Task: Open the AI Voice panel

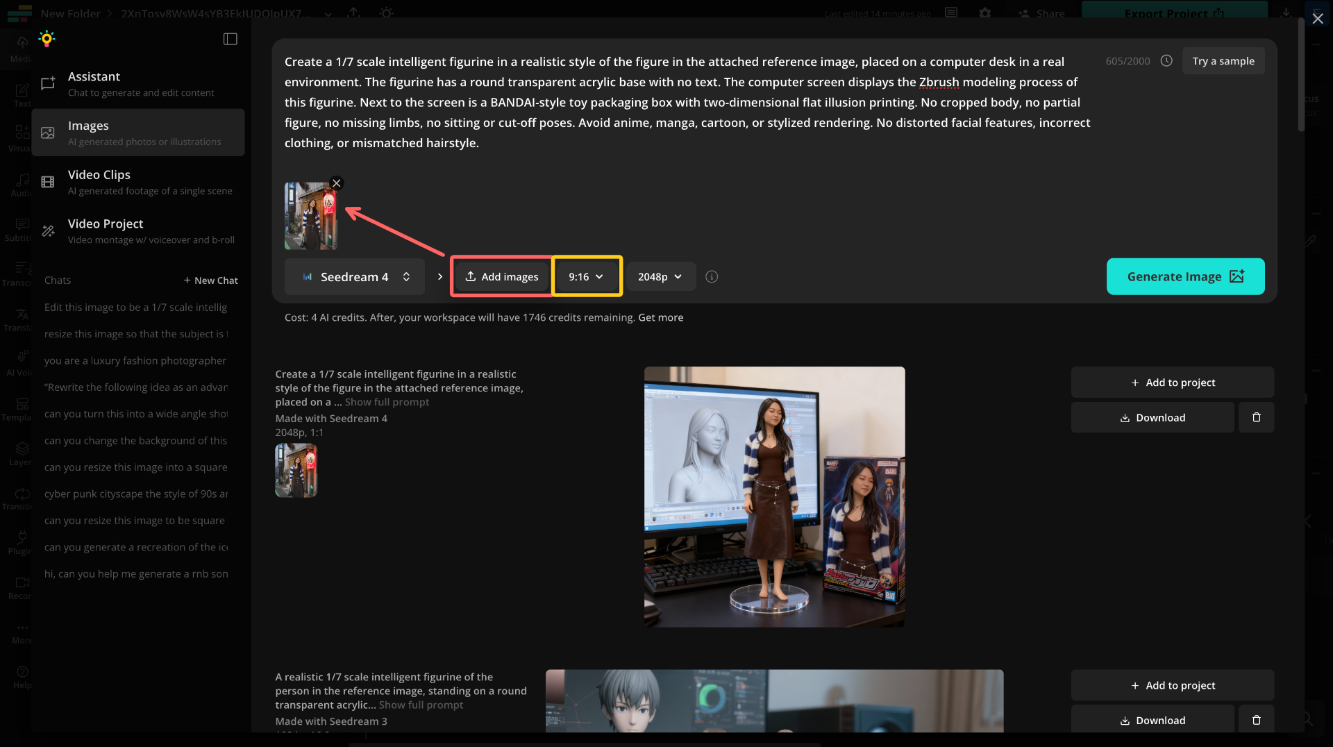Action: point(21,362)
